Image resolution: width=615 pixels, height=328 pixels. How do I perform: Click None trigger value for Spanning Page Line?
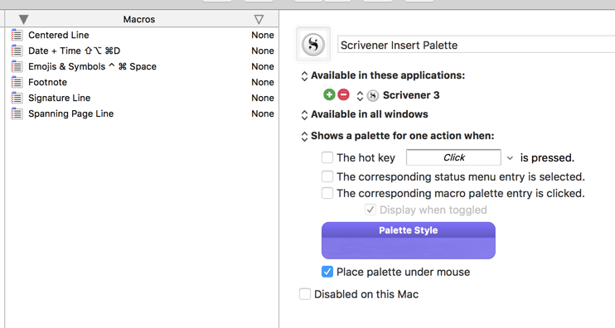pyautogui.click(x=263, y=113)
